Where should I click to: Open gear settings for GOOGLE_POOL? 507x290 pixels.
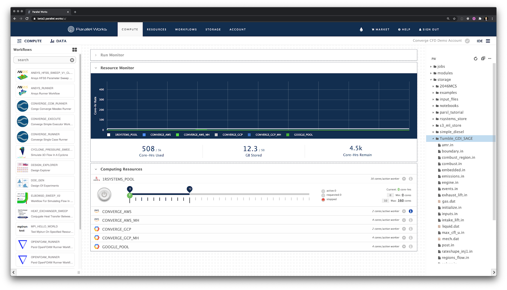pyautogui.click(x=404, y=246)
